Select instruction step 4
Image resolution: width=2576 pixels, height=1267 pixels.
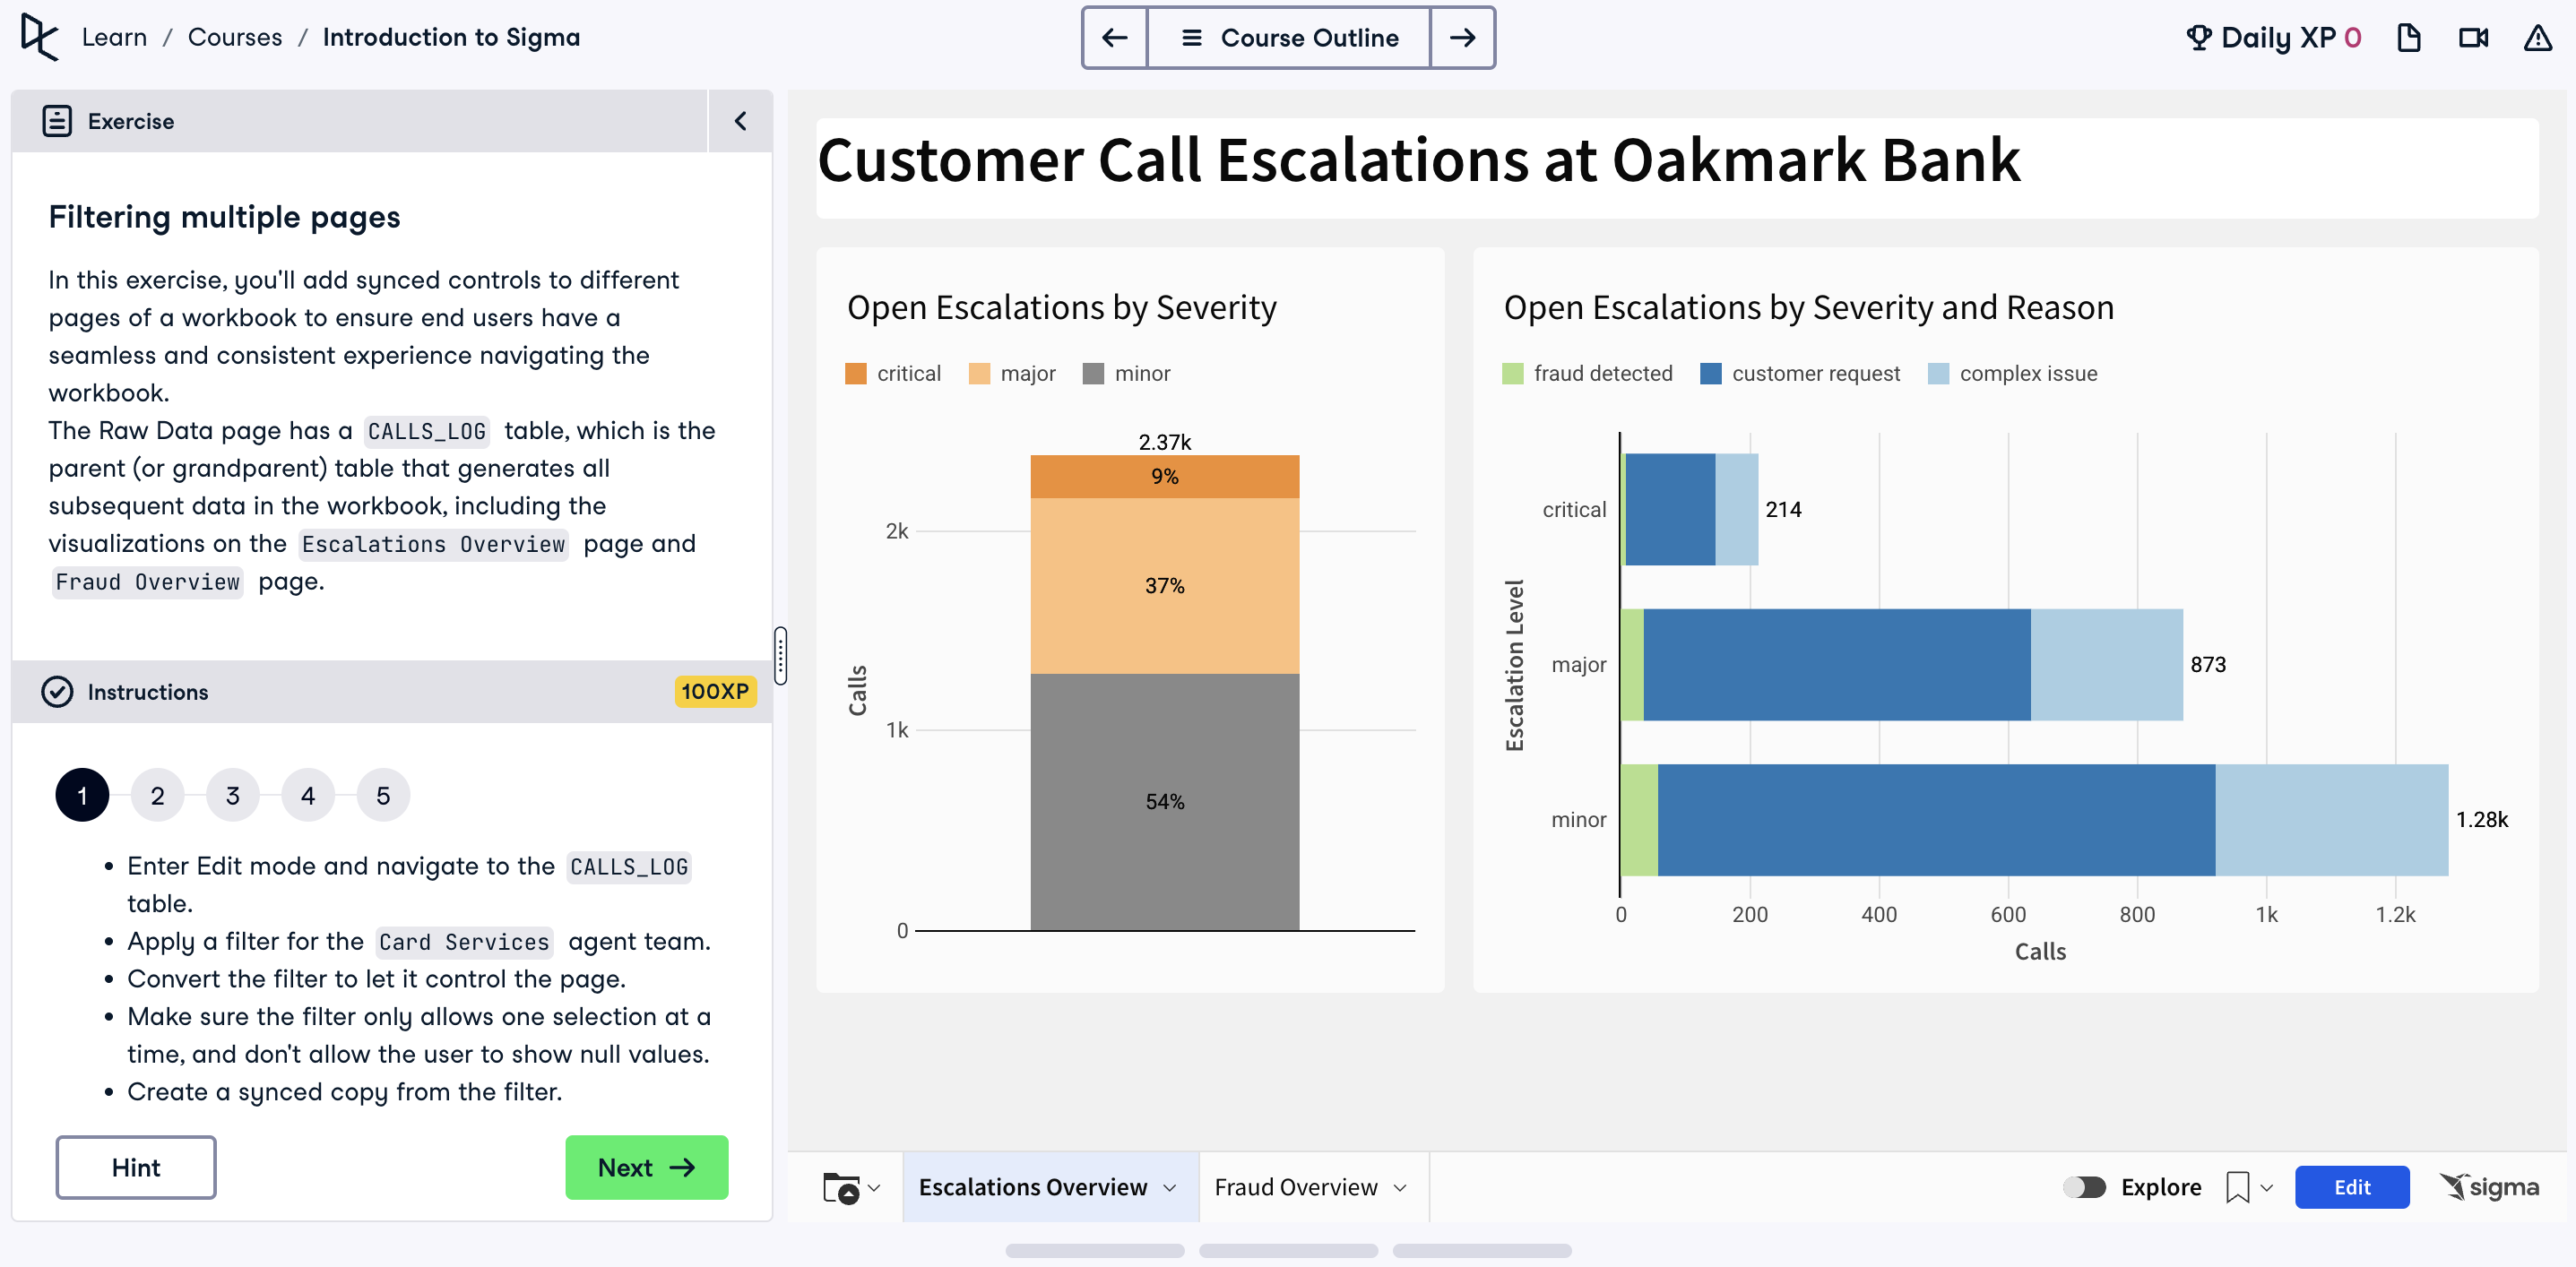308,795
